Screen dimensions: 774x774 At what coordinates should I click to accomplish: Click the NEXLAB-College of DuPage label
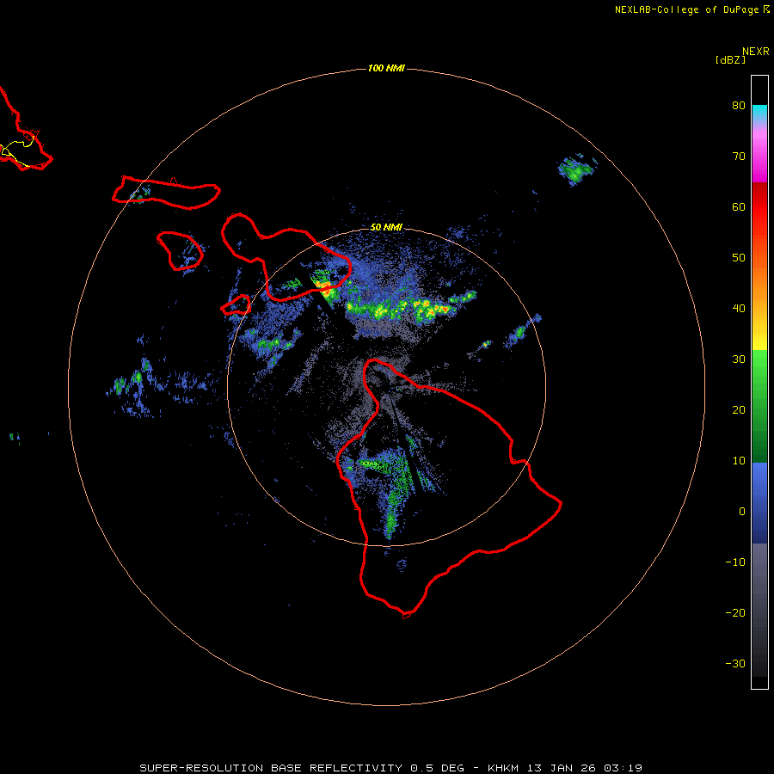point(691,9)
